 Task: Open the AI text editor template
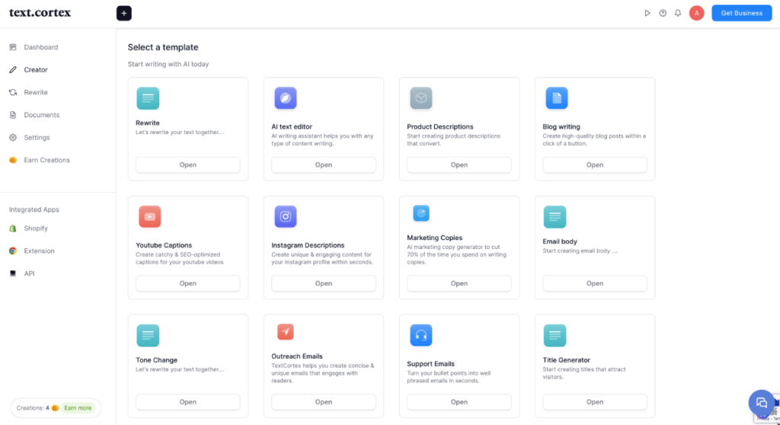(323, 165)
